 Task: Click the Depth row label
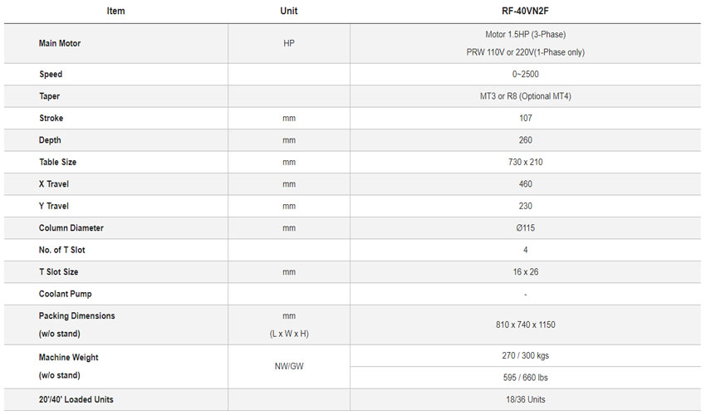[50, 140]
